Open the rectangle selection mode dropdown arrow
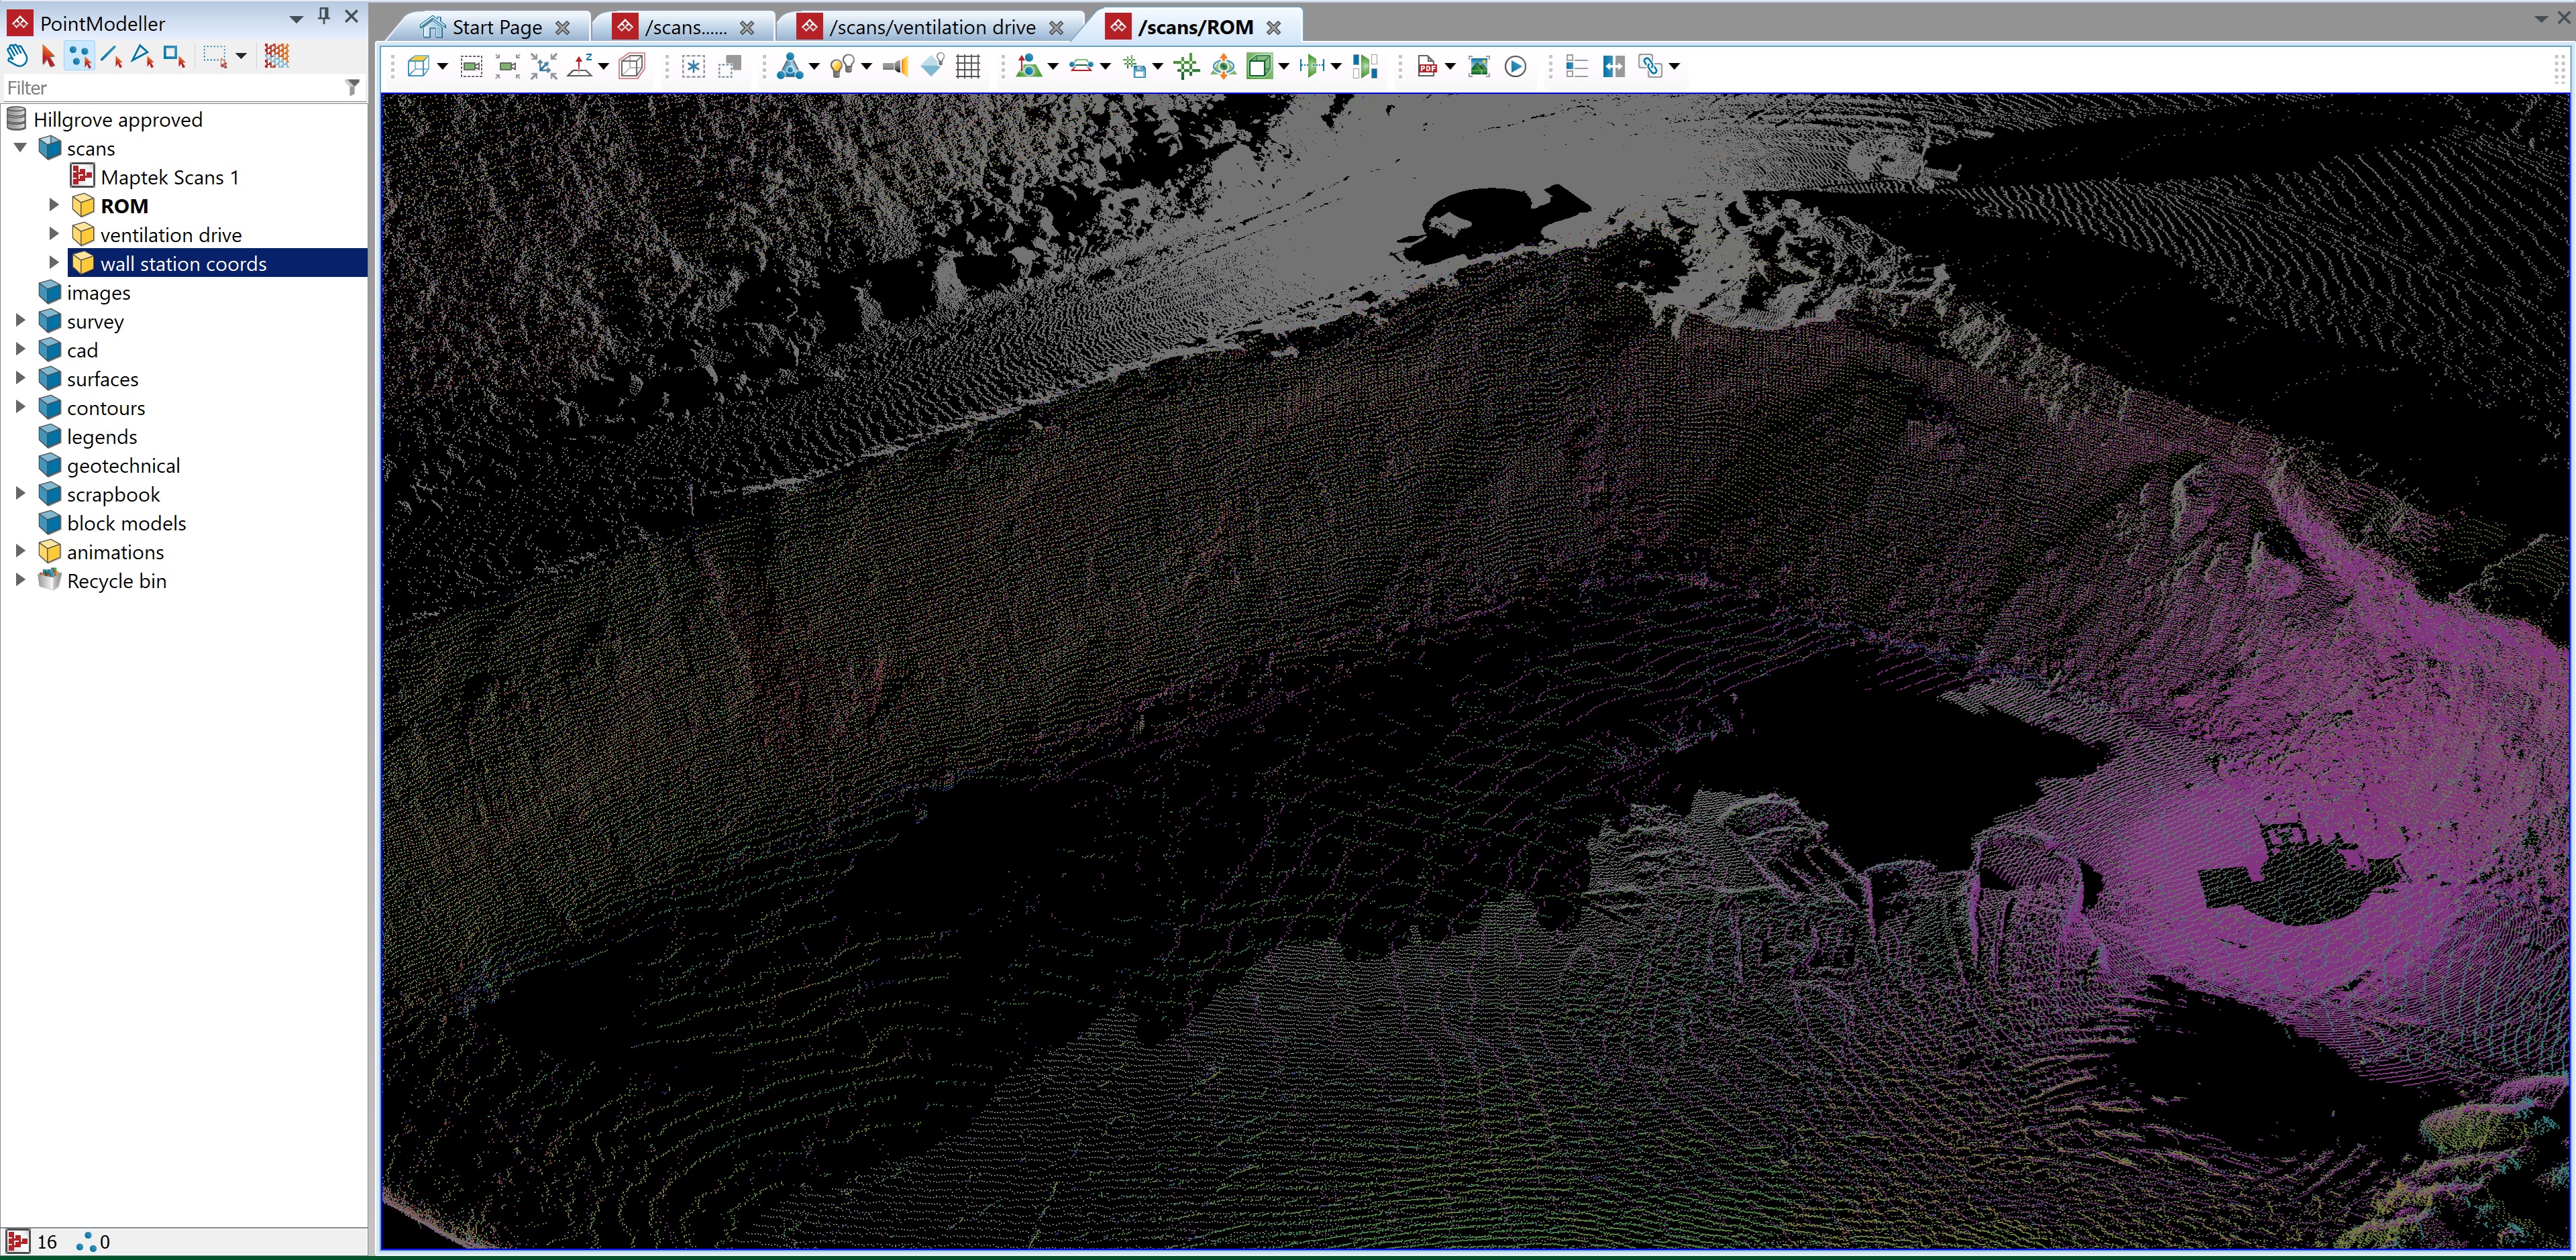2576x1260 pixels. 241,56
